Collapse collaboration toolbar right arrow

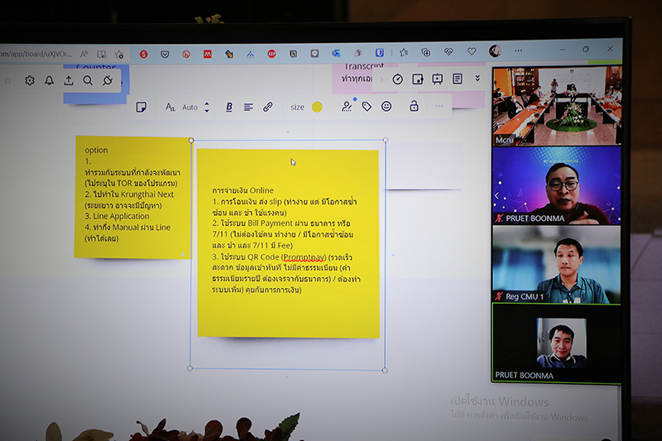[x=381, y=79]
